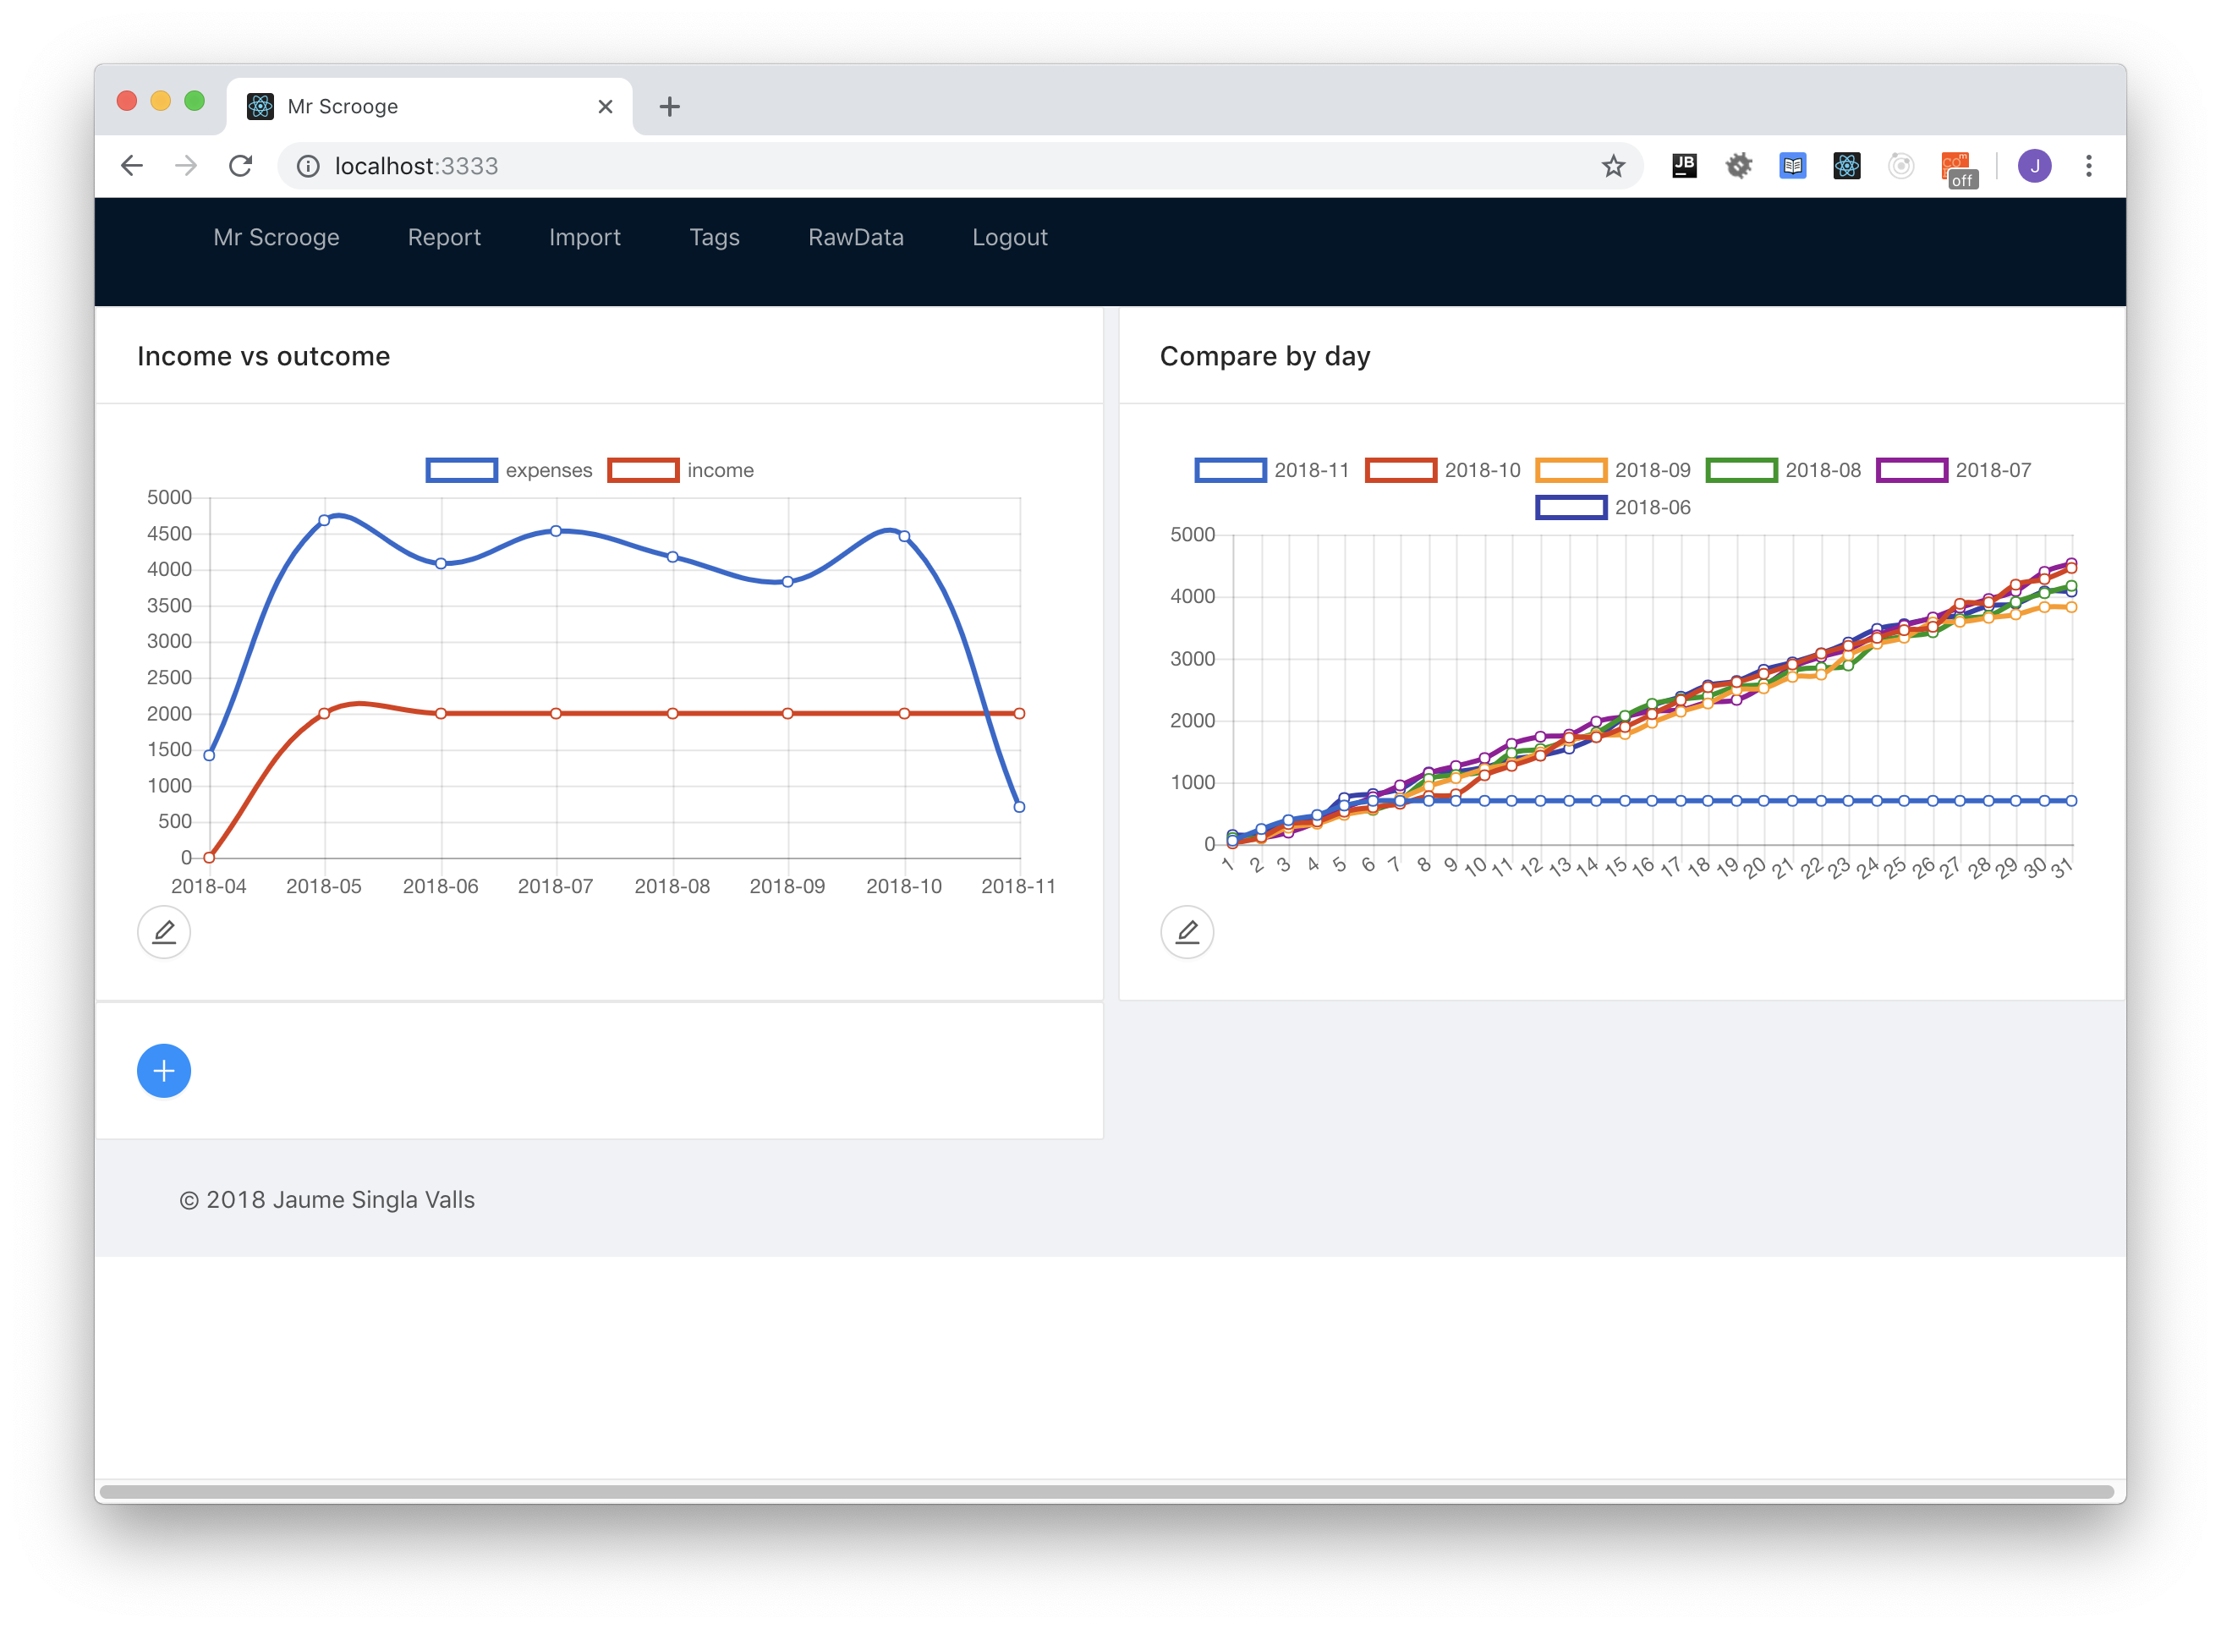
Task: Open Chrome three-dot menu
Action: 2089,166
